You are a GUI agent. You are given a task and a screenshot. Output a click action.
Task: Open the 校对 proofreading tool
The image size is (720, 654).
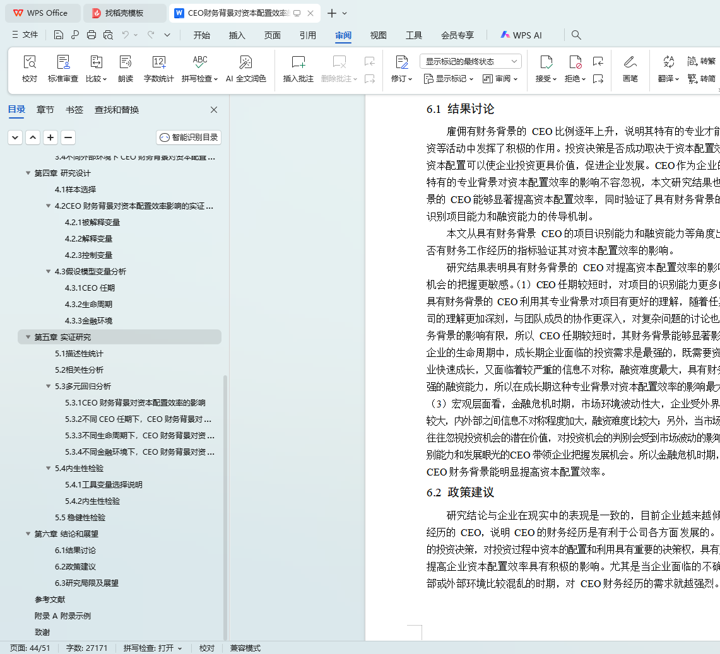coord(30,69)
